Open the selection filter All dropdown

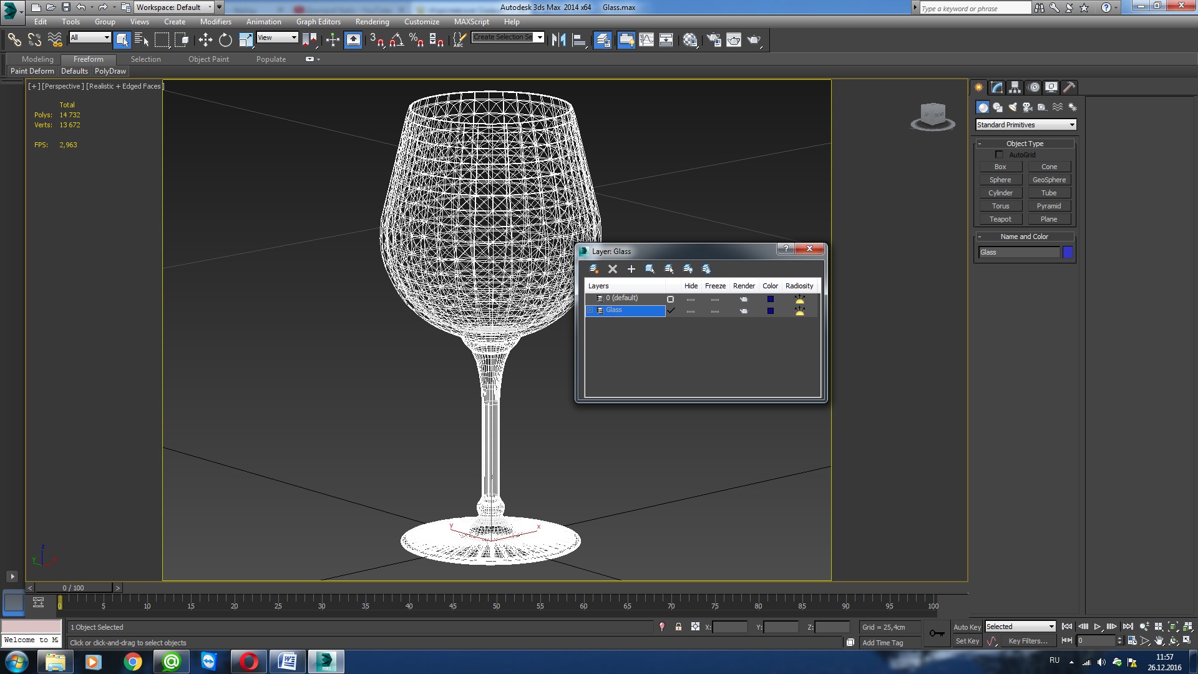90,37
